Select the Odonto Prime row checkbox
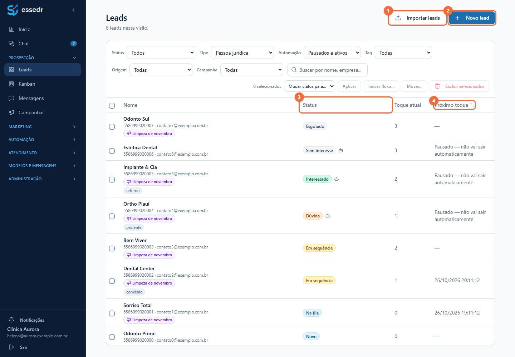Screen dimensions: 515x357 click(x=112, y=337)
